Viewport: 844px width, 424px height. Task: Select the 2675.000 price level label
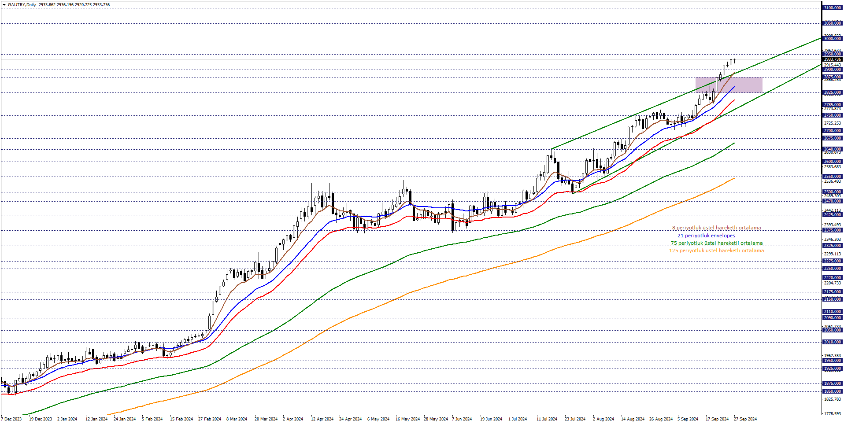[833, 138]
